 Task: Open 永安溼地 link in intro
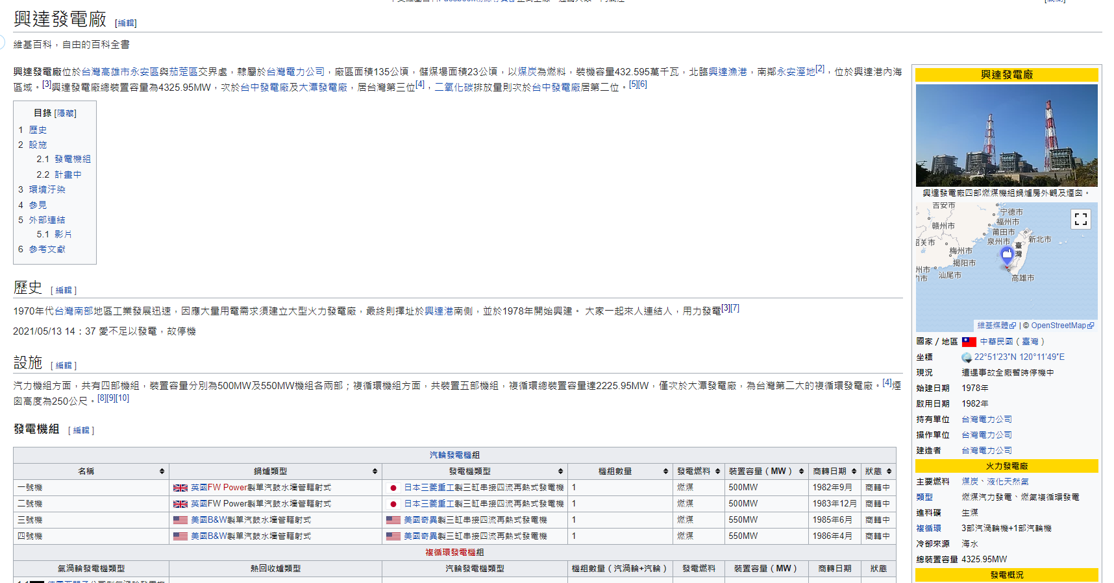(796, 72)
